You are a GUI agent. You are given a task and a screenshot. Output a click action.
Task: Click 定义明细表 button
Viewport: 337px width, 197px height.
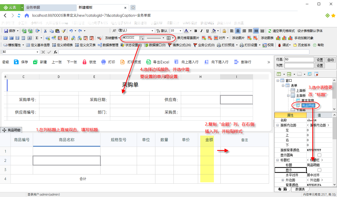62,45
